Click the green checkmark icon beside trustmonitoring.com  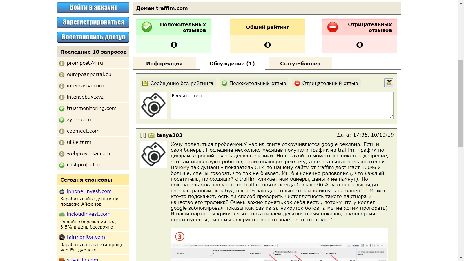pyautogui.click(x=62, y=108)
